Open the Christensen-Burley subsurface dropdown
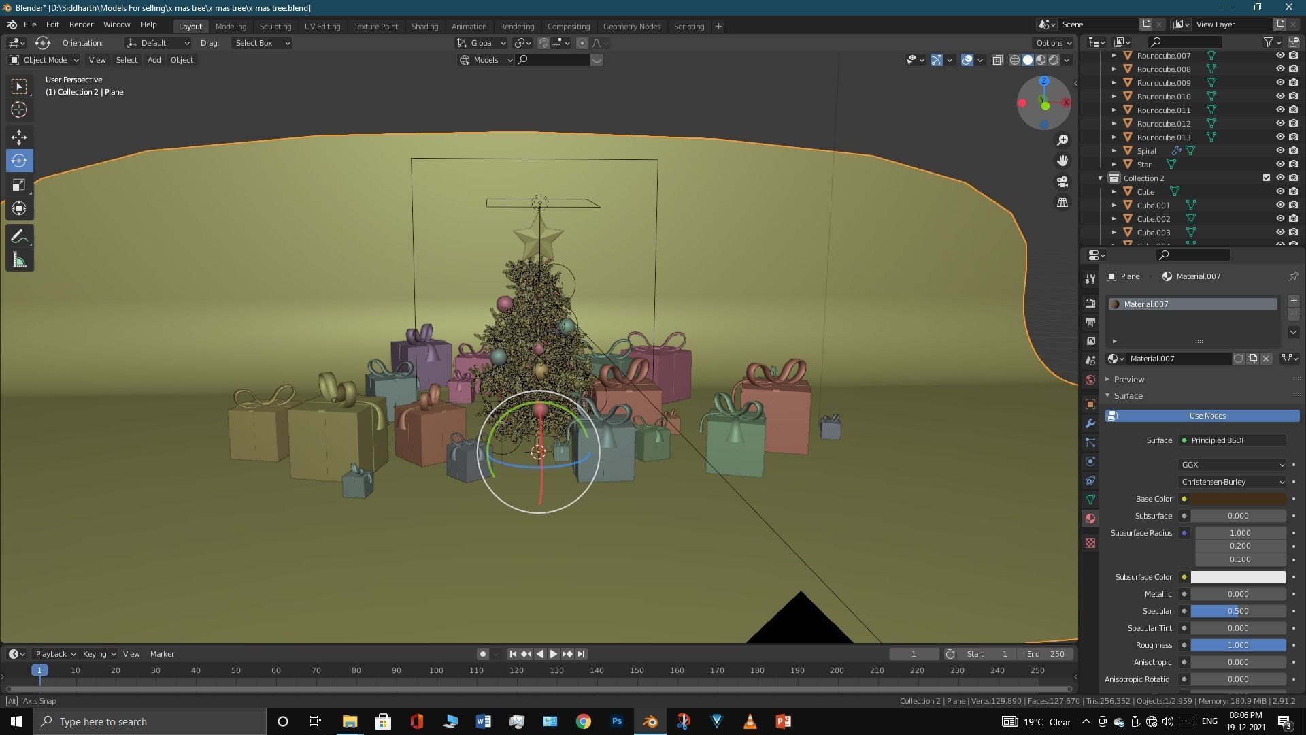The height and width of the screenshot is (735, 1306). click(1232, 482)
